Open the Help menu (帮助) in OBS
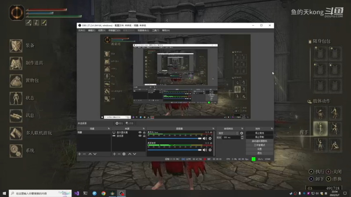Image resolution: width=351 pixels, height=197 pixels. [166, 30]
